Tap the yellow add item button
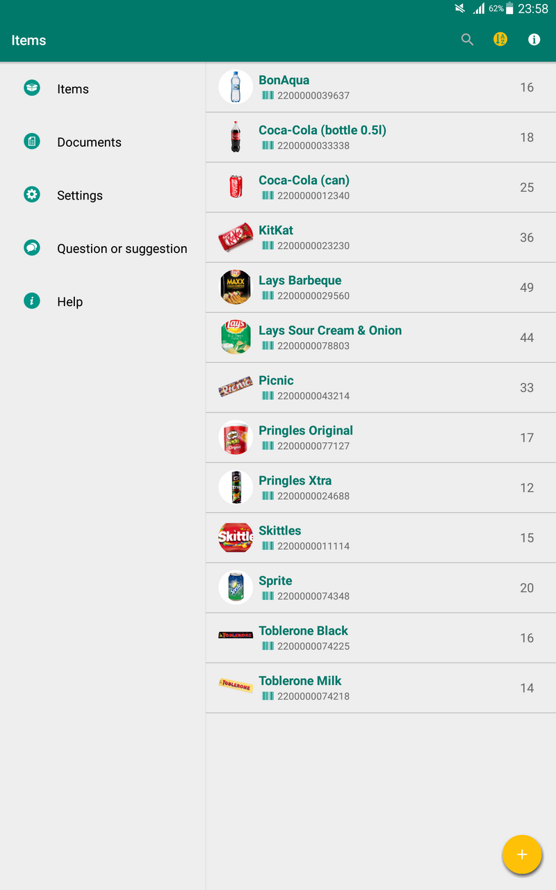The image size is (556, 890). [521, 855]
